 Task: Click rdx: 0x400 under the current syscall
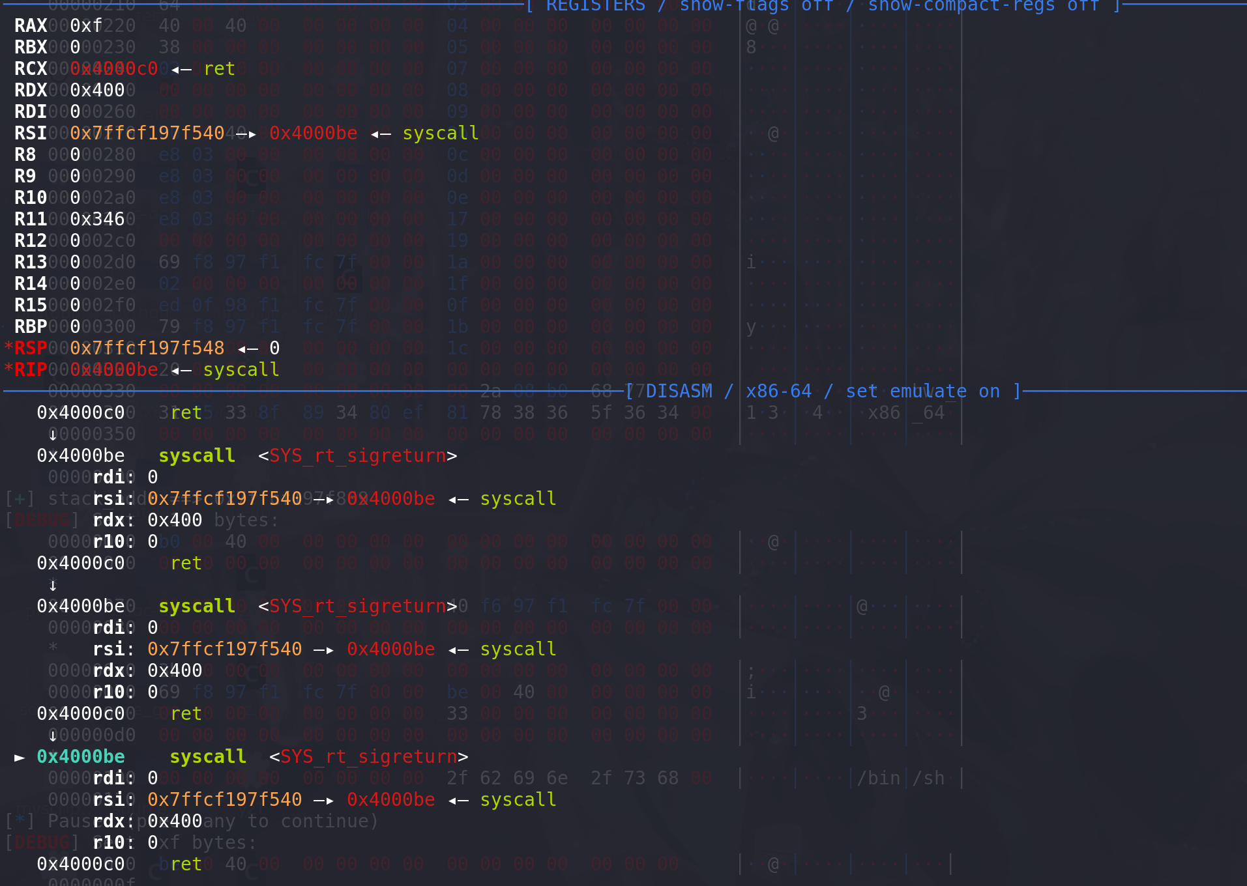click(x=147, y=821)
